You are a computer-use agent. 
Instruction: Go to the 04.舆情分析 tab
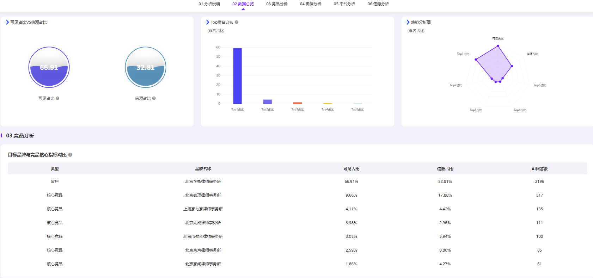point(311,4)
